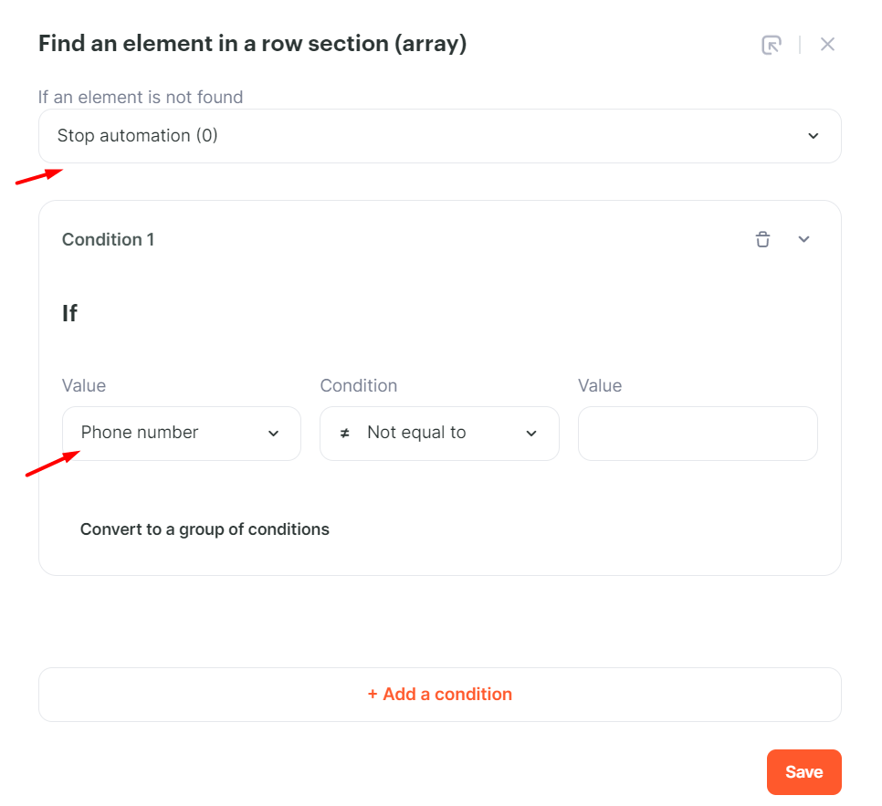Click the Condition 1 header title

(x=108, y=240)
